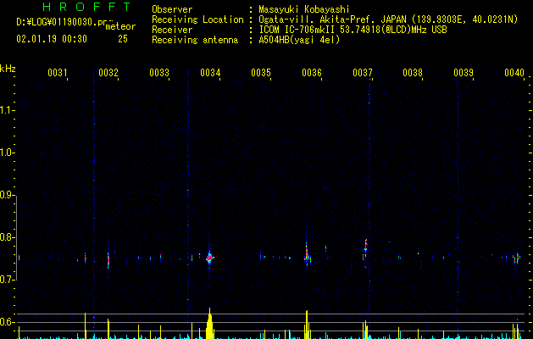Click the meteor echo below the 0036 marker
533x339 pixels.
[308, 254]
